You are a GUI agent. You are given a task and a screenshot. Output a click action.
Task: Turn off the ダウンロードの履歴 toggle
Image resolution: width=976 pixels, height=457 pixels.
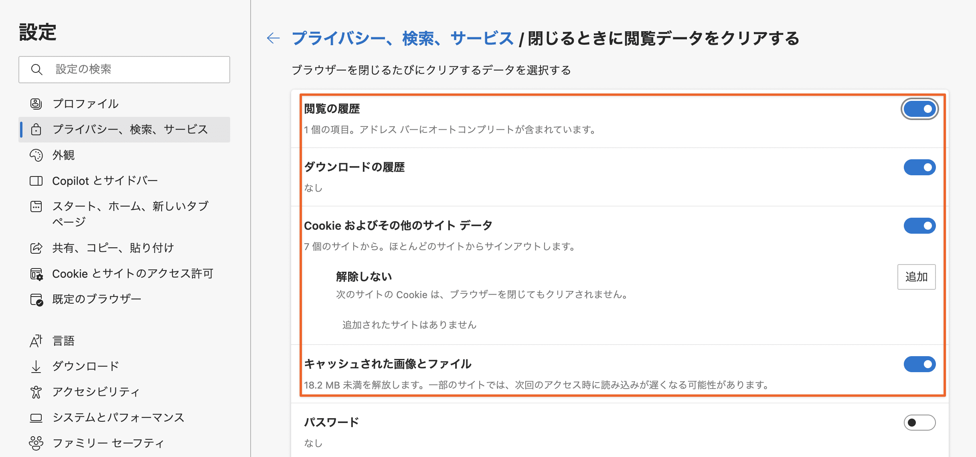pyautogui.click(x=920, y=167)
